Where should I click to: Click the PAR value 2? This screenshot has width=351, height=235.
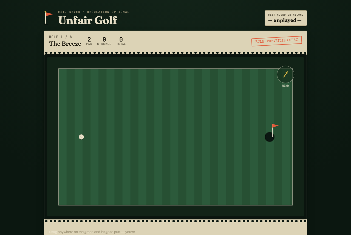(89, 40)
